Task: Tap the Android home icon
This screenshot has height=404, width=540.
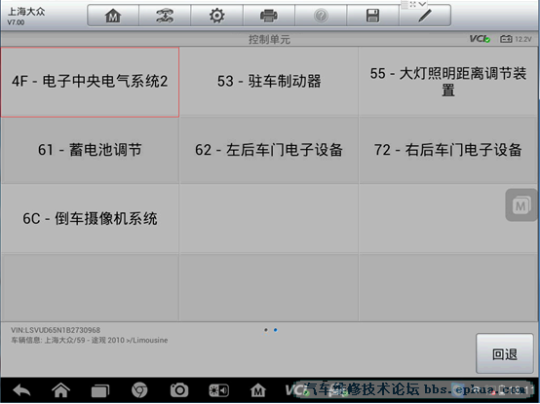Action: (x=61, y=390)
